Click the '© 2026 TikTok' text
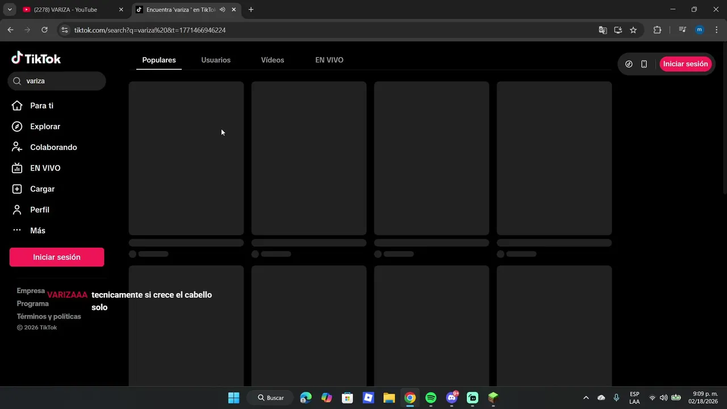Viewport: 727px width, 409px height. [37, 328]
